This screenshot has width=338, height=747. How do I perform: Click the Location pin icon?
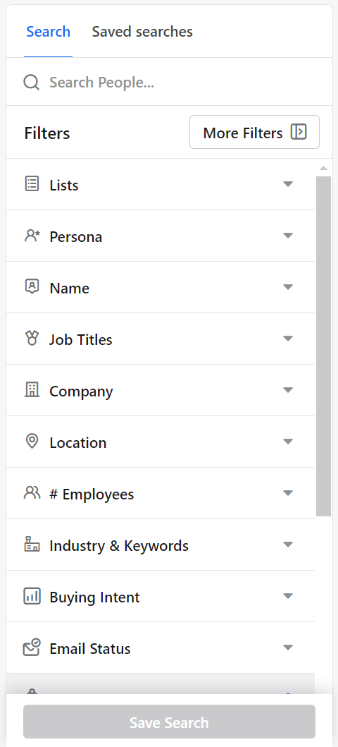click(x=32, y=441)
